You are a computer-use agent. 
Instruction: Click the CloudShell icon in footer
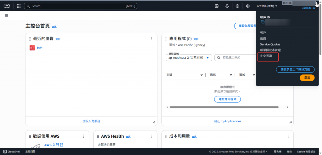5,152
